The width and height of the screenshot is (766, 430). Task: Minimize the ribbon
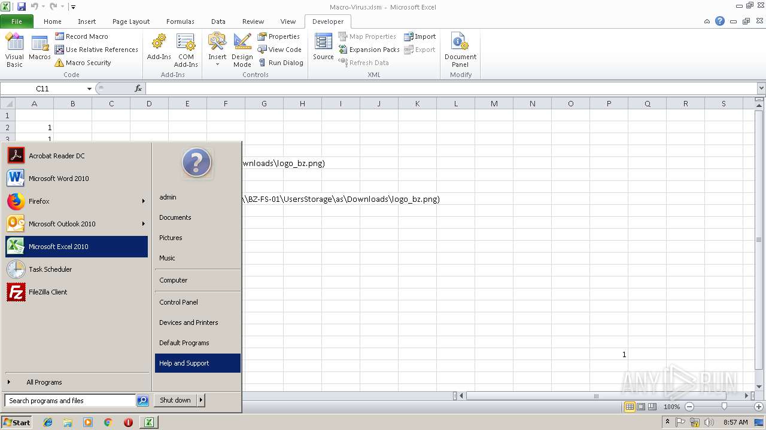point(707,21)
